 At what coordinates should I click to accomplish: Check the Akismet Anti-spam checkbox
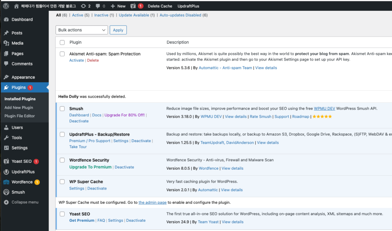pyautogui.click(x=62, y=54)
